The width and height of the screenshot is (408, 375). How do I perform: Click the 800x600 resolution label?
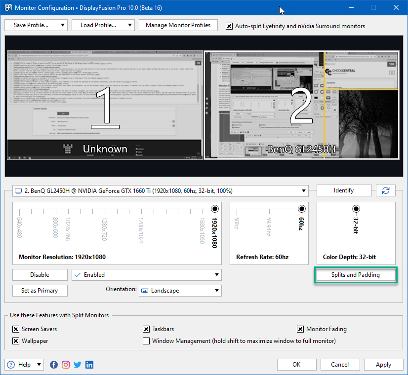(x=55, y=227)
